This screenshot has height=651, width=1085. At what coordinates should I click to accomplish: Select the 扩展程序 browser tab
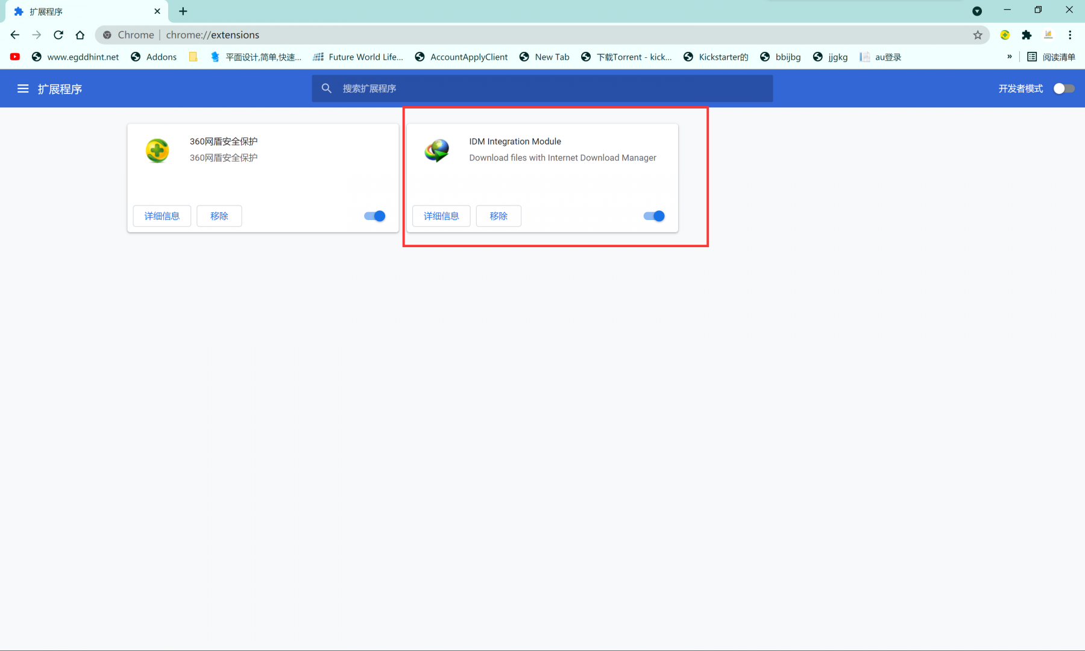[x=87, y=11]
